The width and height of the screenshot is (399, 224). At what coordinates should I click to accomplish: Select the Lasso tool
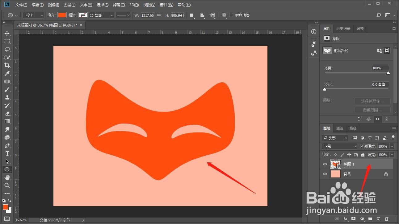point(7,49)
